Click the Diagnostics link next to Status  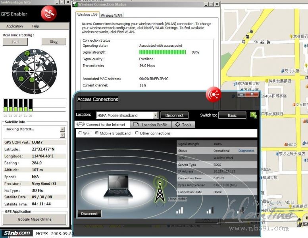pos(246,151)
